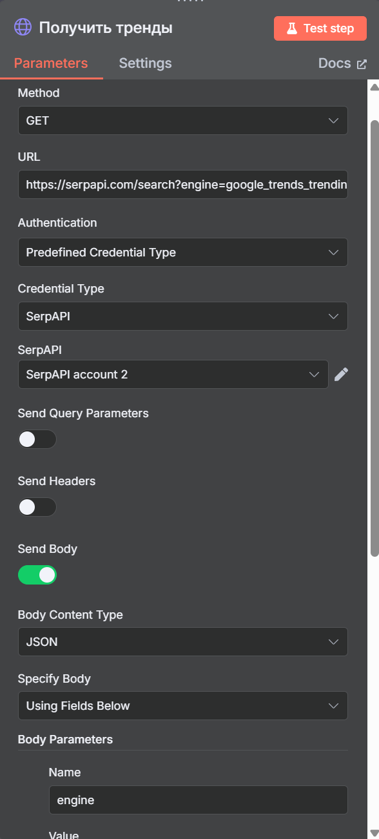Click the external link icon next to Docs
379x839 pixels.
pyautogui.click(x=362, y=64)
